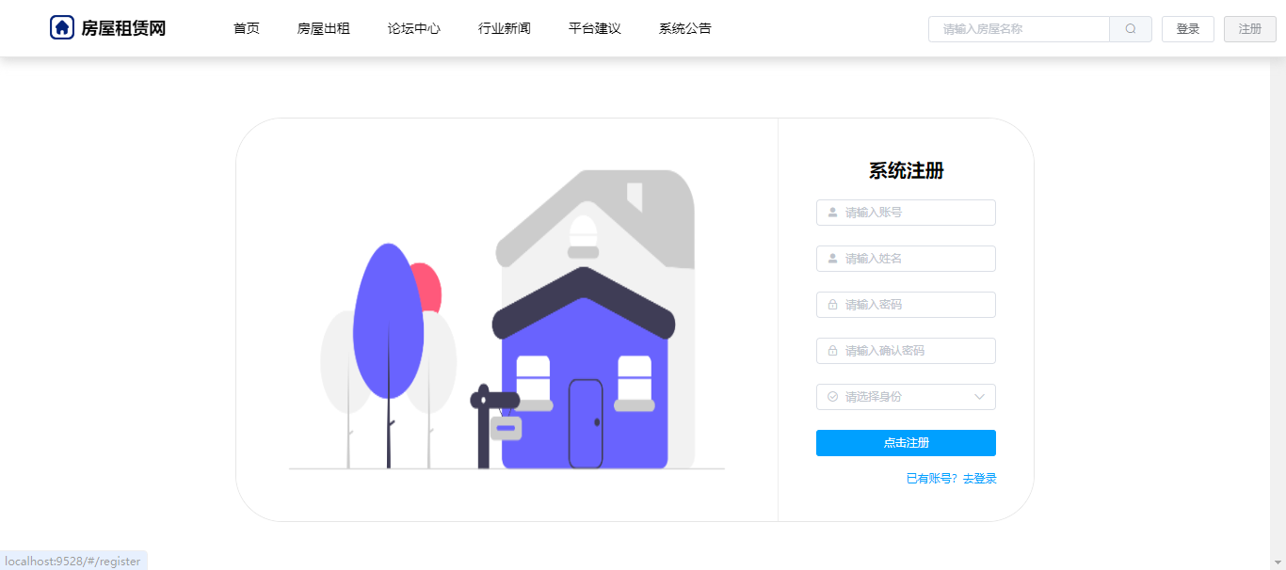Follow the 已有账号？去登录 link

coord(951,479)
